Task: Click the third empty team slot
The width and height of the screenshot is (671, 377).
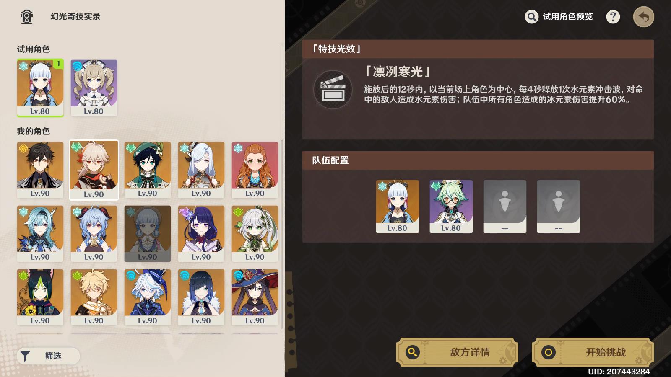Action: click(x=505, y=207)
